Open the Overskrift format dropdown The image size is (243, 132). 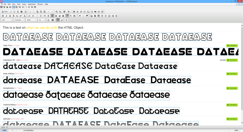click(19, 20)
